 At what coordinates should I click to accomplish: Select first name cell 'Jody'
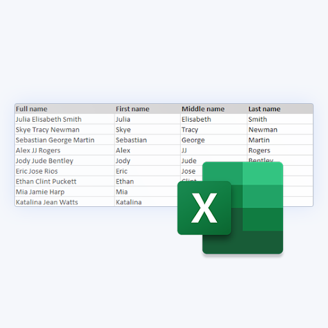(x=147, y=161)
